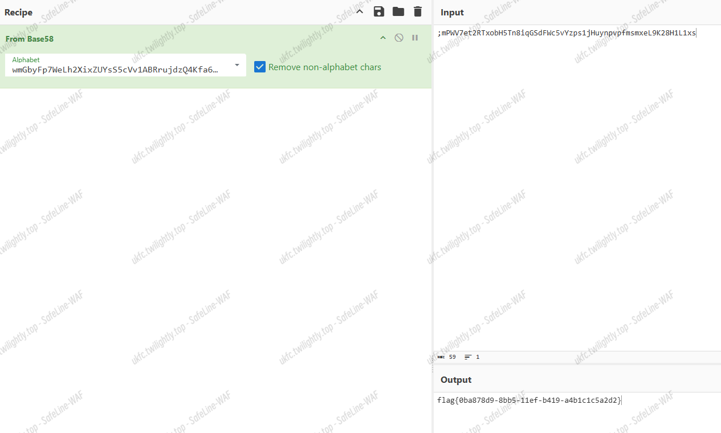The image size is (721, 433).
Task: Click the Output pane title
Action: [456, 380]
